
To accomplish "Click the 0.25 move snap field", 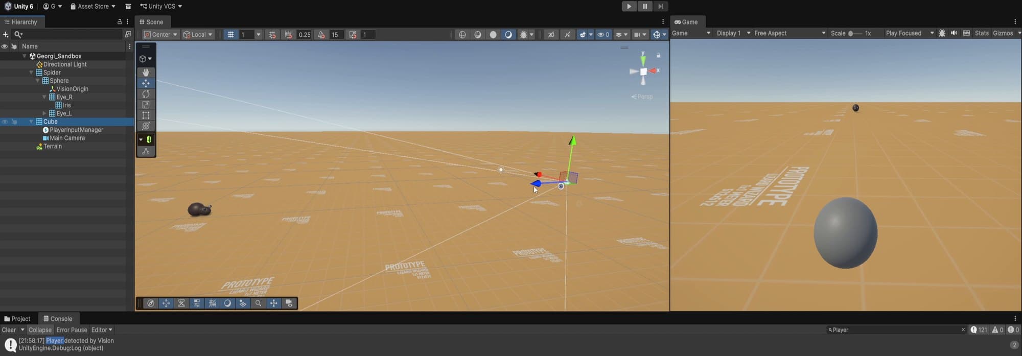I will tap(305, 35).
